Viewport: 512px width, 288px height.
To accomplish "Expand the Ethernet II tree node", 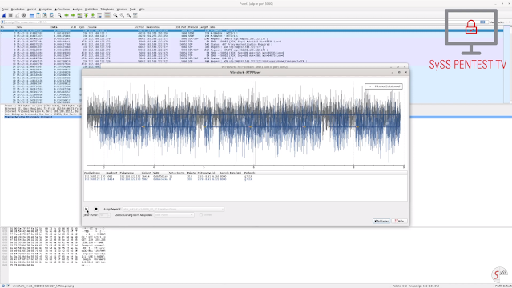I will (x=2, y=109).
